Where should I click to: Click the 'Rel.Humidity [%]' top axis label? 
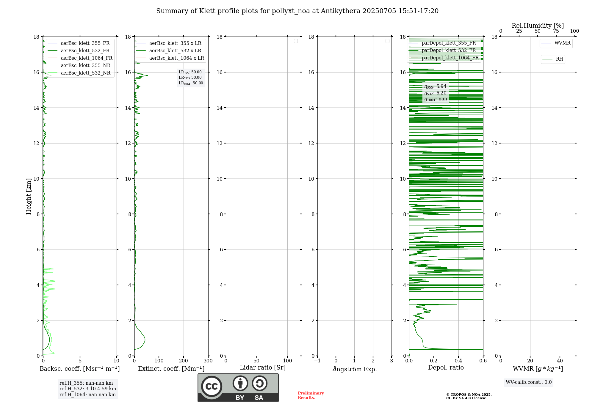tap(538, 26)
